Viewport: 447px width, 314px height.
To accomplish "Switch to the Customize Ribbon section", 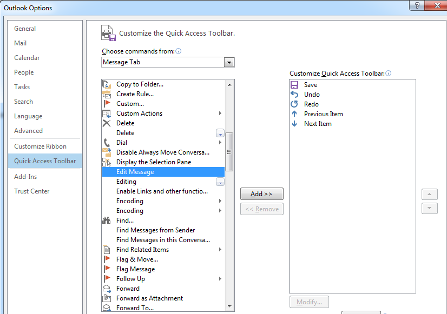I will coord(41,146).
